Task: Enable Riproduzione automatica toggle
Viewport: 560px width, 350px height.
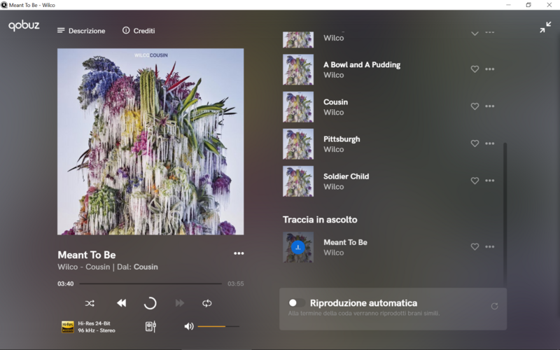Action: pyautogui.click(x=293, y=303)
